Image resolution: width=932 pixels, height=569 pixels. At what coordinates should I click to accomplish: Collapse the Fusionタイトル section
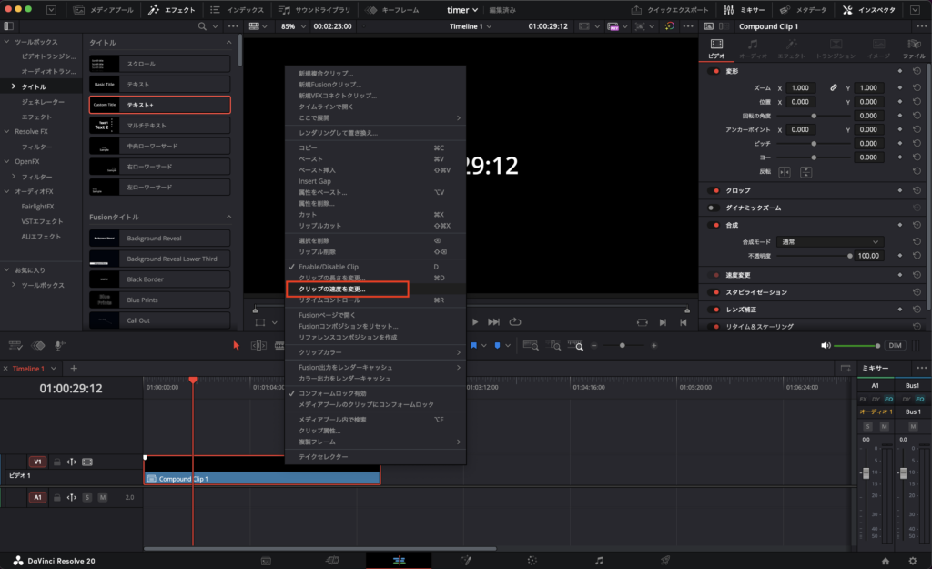pos(228,217)
